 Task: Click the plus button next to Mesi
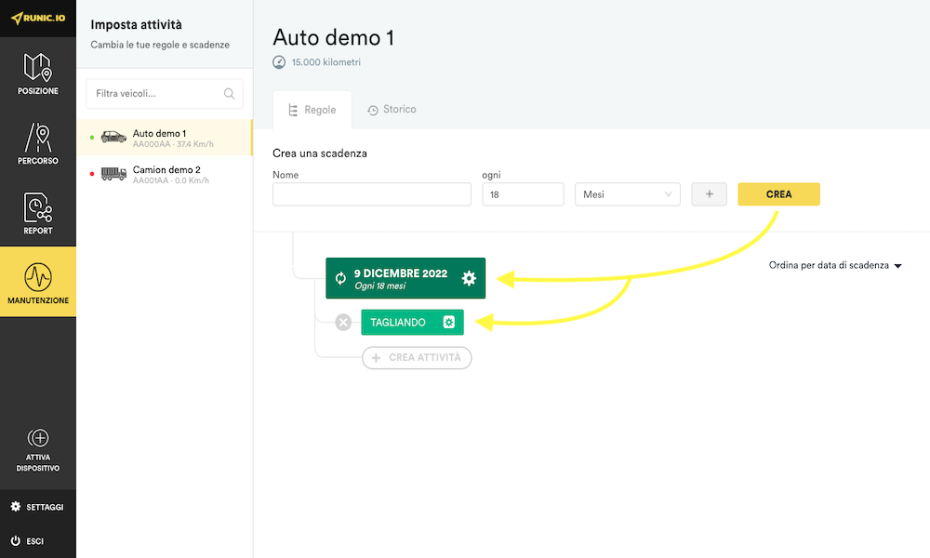point(710,194)
